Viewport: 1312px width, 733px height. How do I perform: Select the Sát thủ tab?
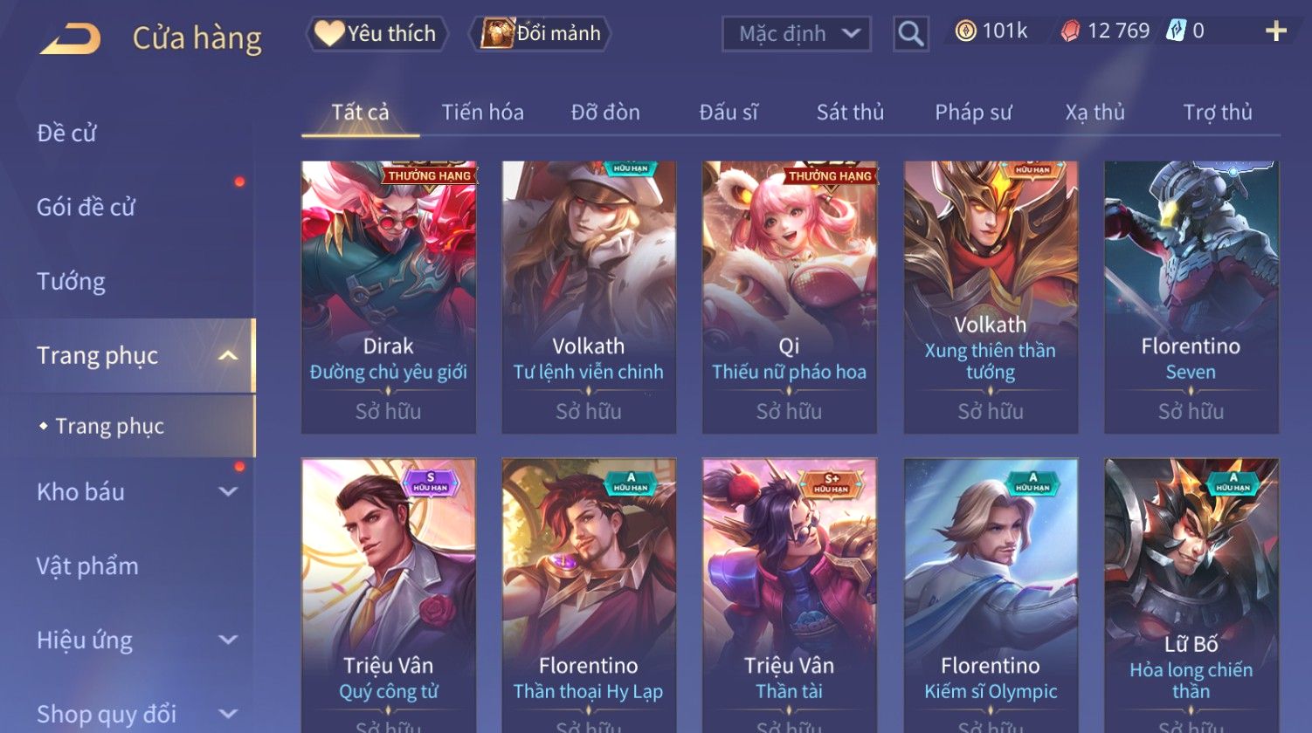(850, 112)
